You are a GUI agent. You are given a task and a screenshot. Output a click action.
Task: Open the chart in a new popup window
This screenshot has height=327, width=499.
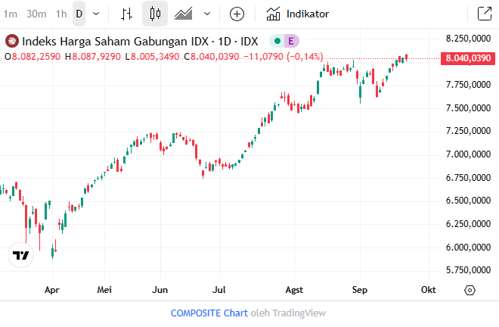tap(484, 14)
